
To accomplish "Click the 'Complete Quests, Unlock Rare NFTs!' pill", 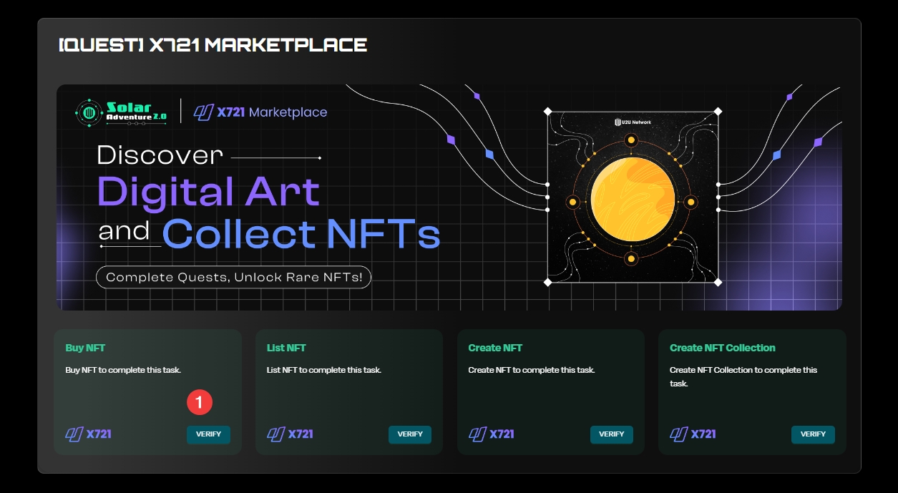I will pyautogui.click(x=233, y=277).
